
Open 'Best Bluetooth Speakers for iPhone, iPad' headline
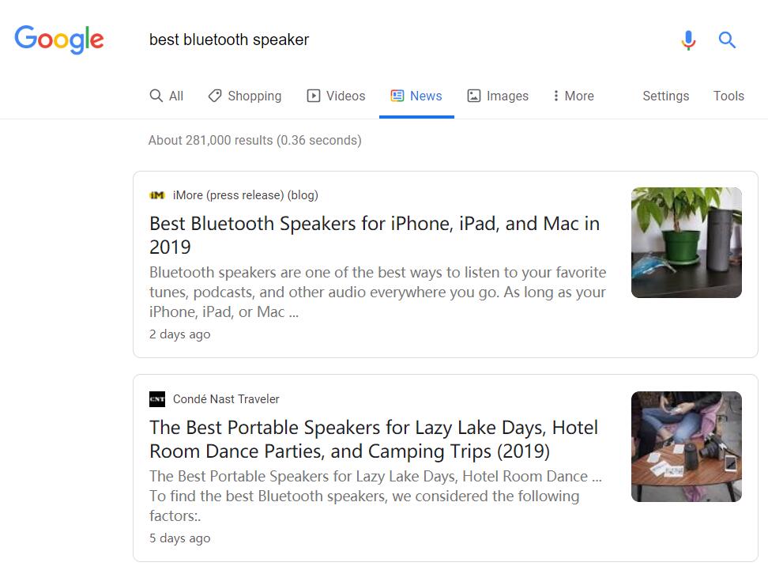coord(375,236)
